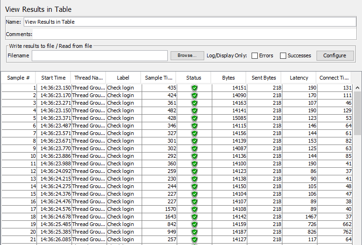The image size is (362, 245).
Task: Sort by the Latency column header
Action: [299, 78]
